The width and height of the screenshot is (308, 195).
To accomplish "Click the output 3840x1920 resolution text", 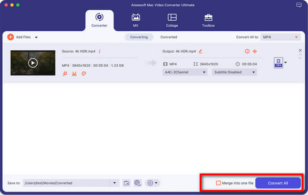I will [209, 64].
